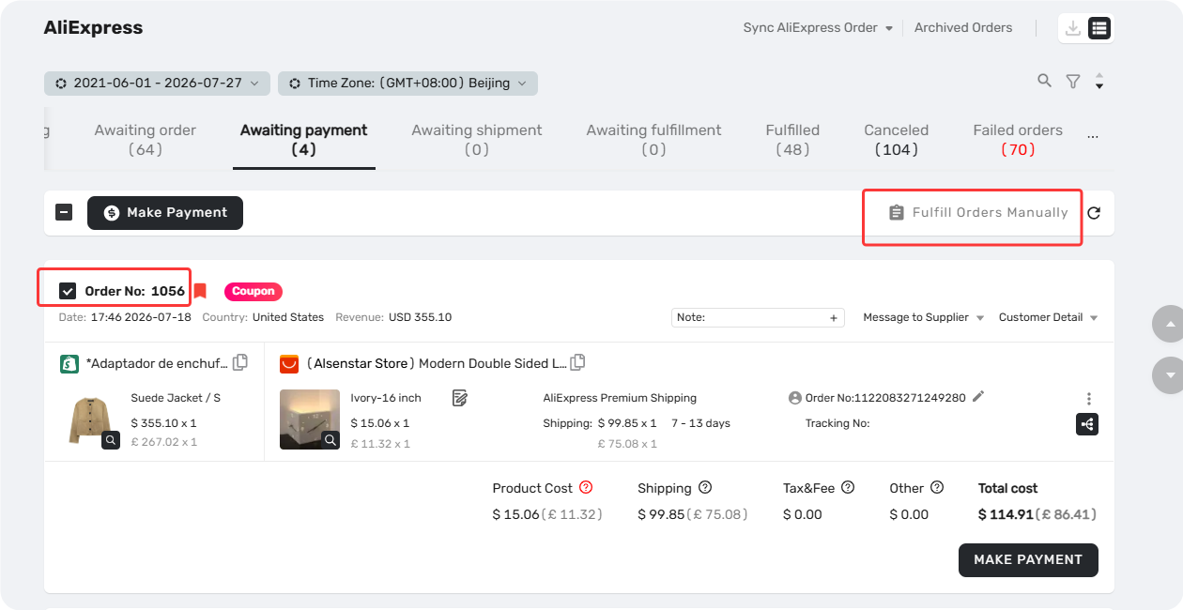Edit the Ivory-16 inch variant note icon
The height and width of the screenshot is (610, 1183).
coord(459,398)
